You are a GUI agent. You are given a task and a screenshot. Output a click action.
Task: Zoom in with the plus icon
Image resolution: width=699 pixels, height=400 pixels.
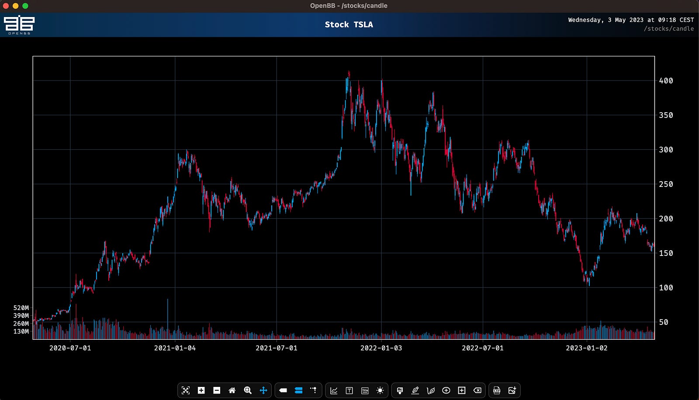click(x=201, y=390)
